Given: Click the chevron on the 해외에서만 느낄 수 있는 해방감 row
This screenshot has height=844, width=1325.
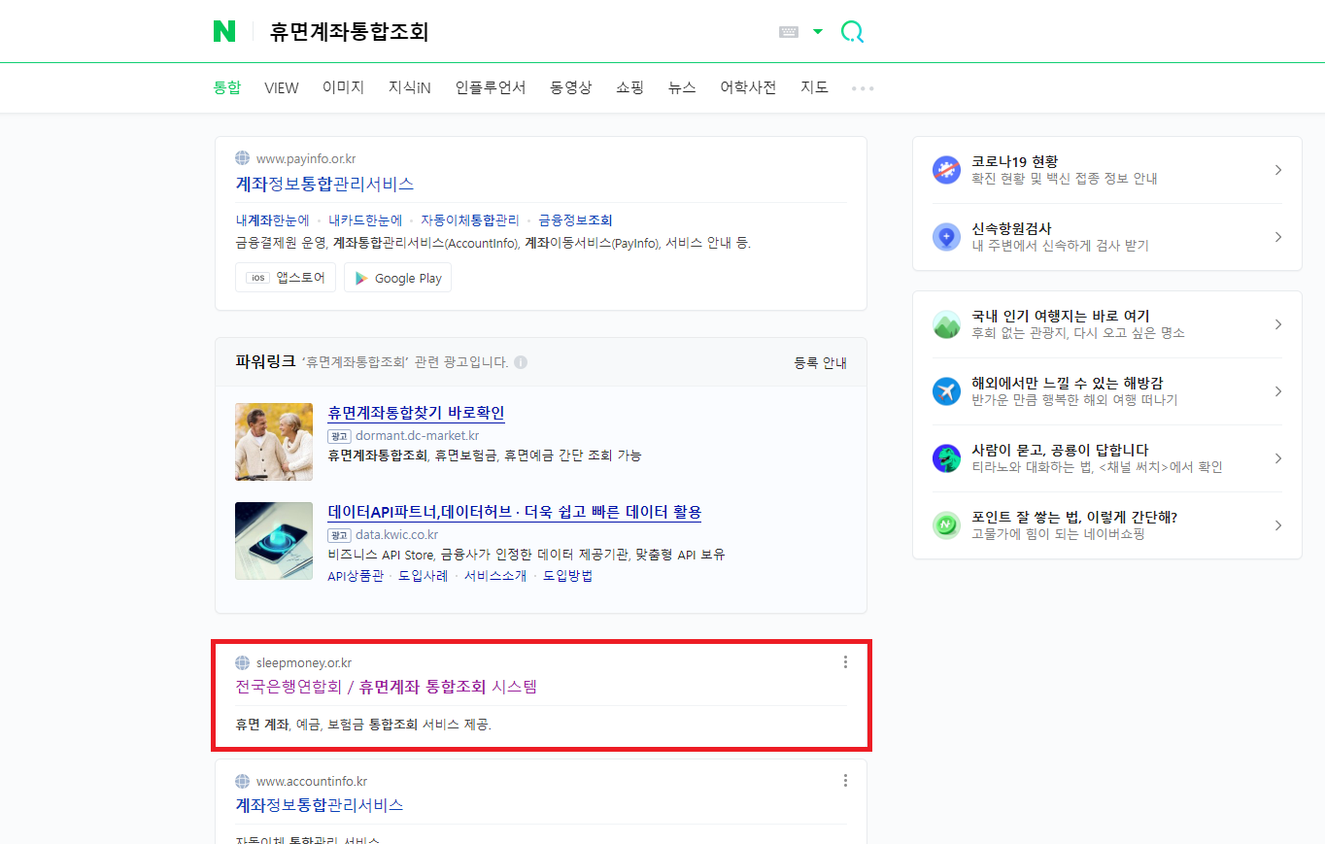Looking at the screenshot, I should [x=1278, y=391].
